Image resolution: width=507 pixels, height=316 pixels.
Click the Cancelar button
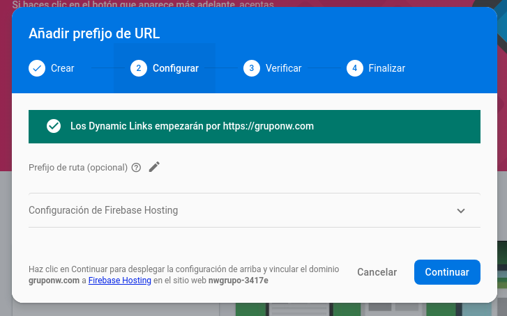(377, 272)
